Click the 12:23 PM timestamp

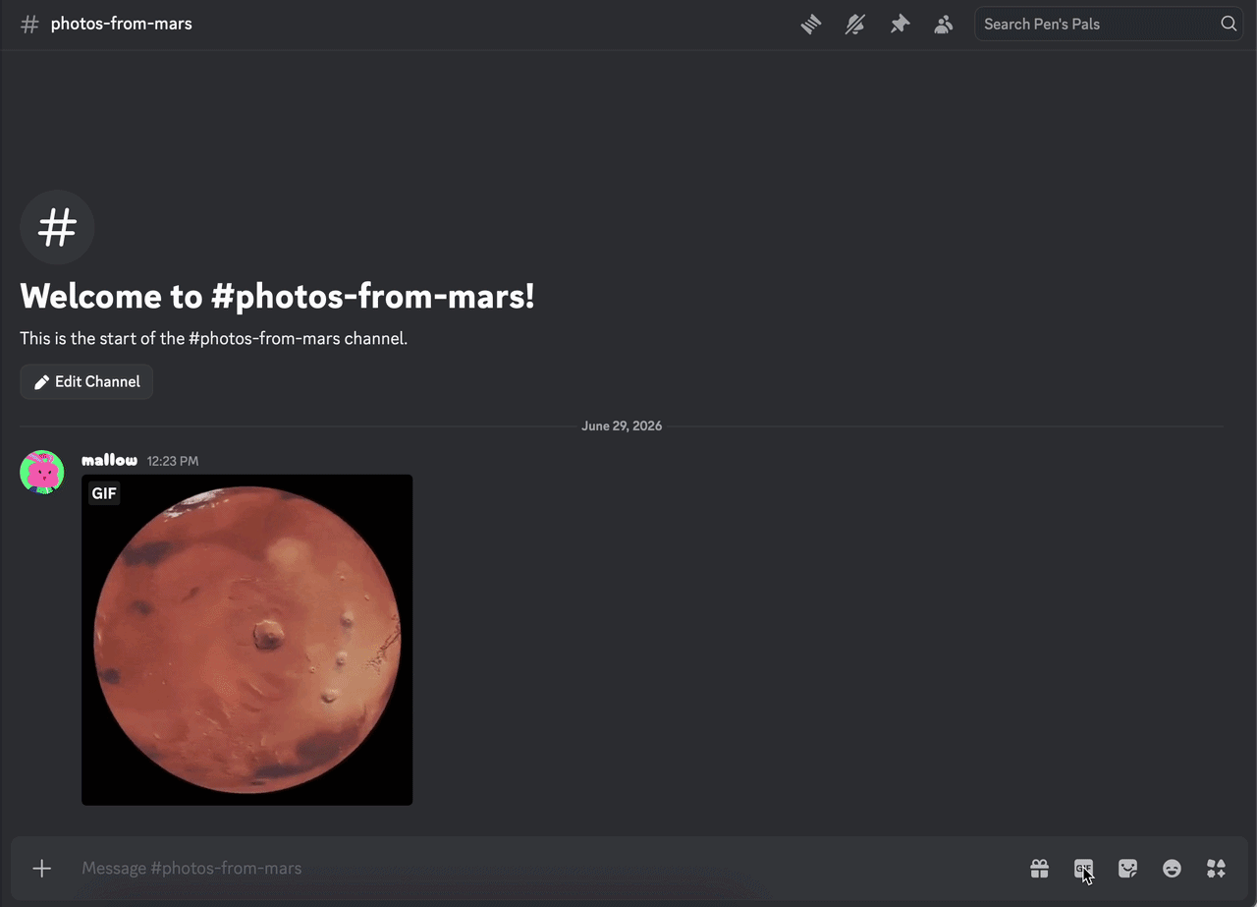pos(173,461)
